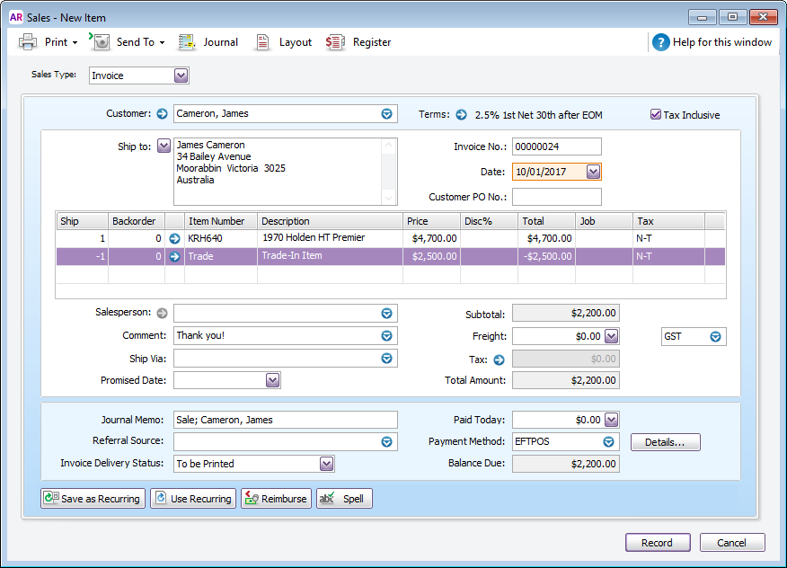Open the Journal toolbar icon

point(187,42)
